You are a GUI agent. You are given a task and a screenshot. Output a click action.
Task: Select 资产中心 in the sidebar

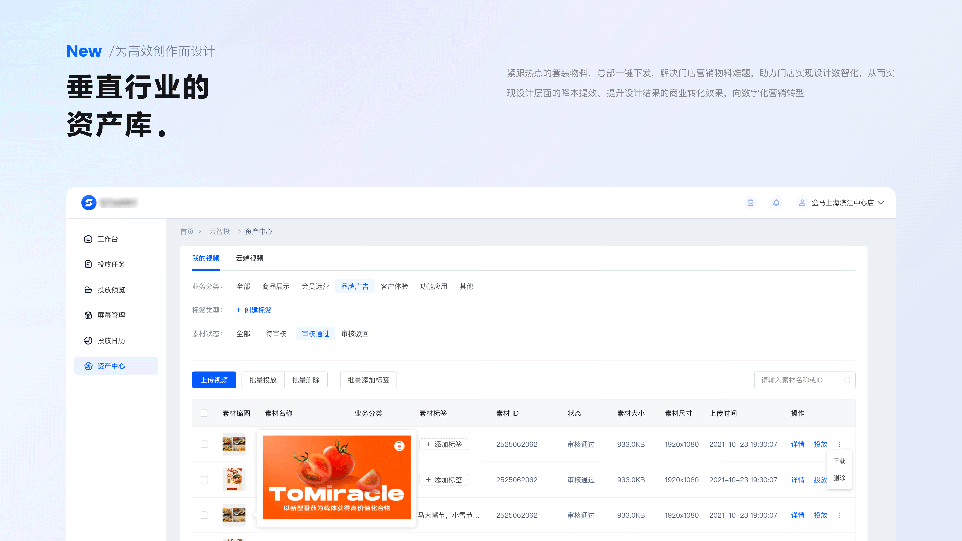pos(116,366)
